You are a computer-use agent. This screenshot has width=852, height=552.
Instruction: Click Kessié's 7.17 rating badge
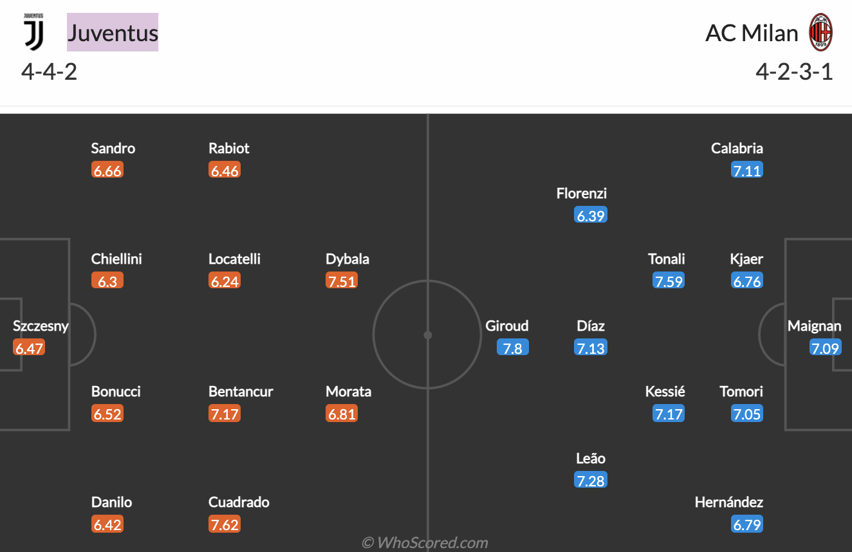(x=668, y=414)
